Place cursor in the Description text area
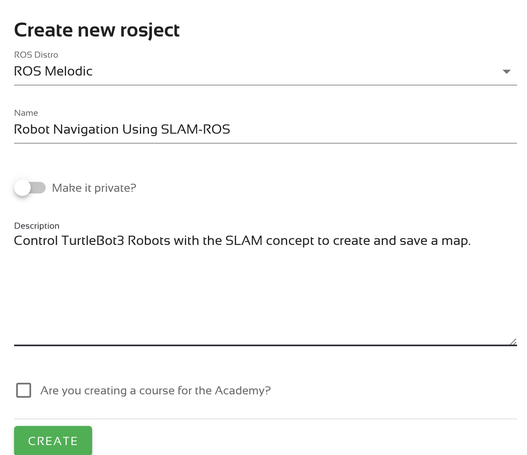The image size is (527, 455). pos(249,286)
